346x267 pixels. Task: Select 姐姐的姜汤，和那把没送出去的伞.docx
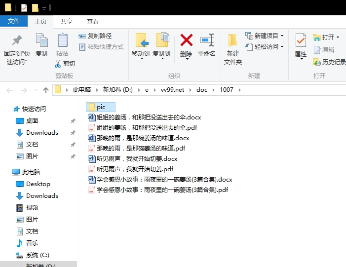click(145, 117)
